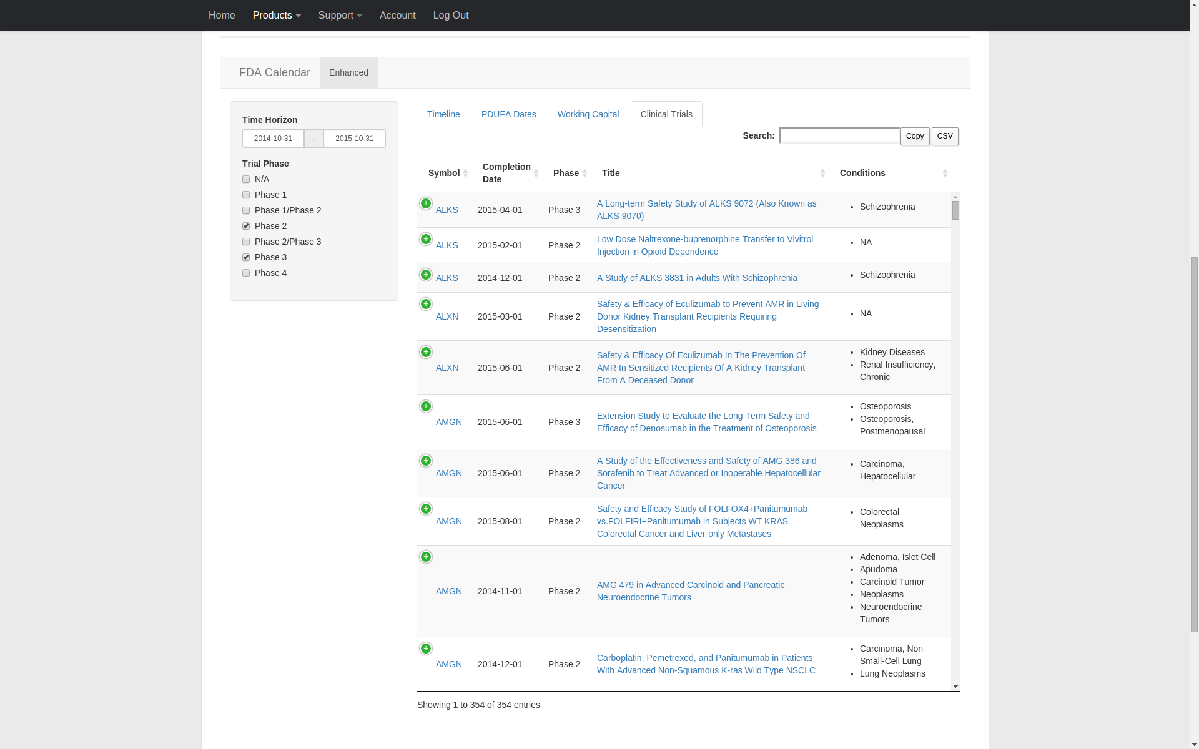Expand AMGN AMG 479 trial row details
1199x749 pixels.
(426, 557)
